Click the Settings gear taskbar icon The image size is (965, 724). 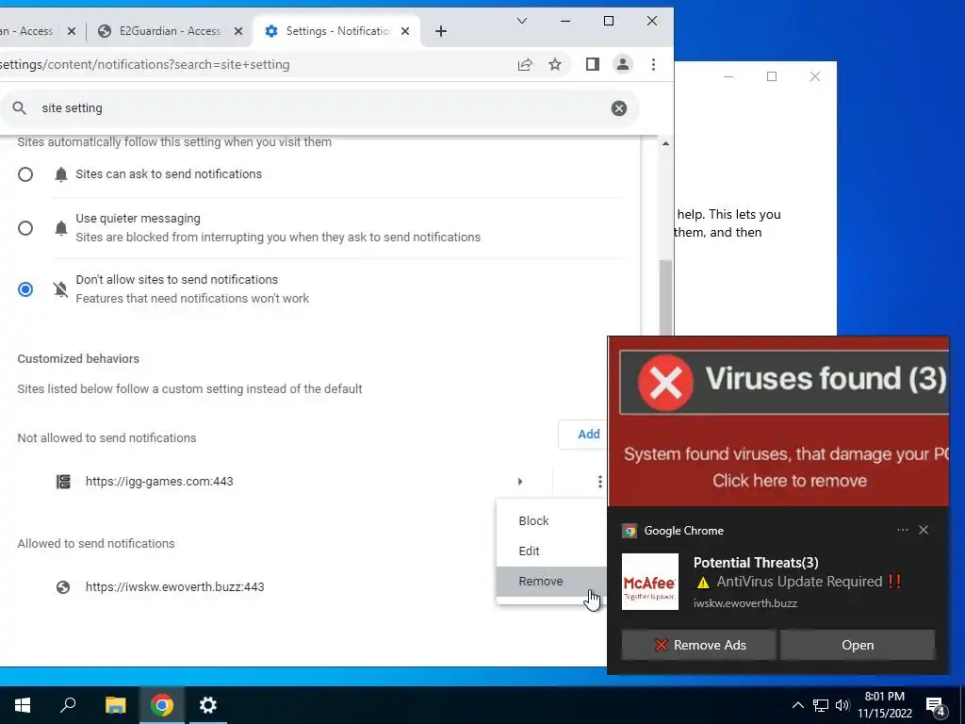[208, 705]
